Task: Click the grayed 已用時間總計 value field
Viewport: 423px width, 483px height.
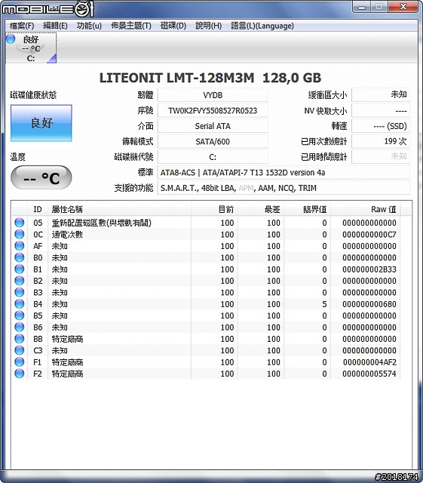Action: [x=381, y=157]
